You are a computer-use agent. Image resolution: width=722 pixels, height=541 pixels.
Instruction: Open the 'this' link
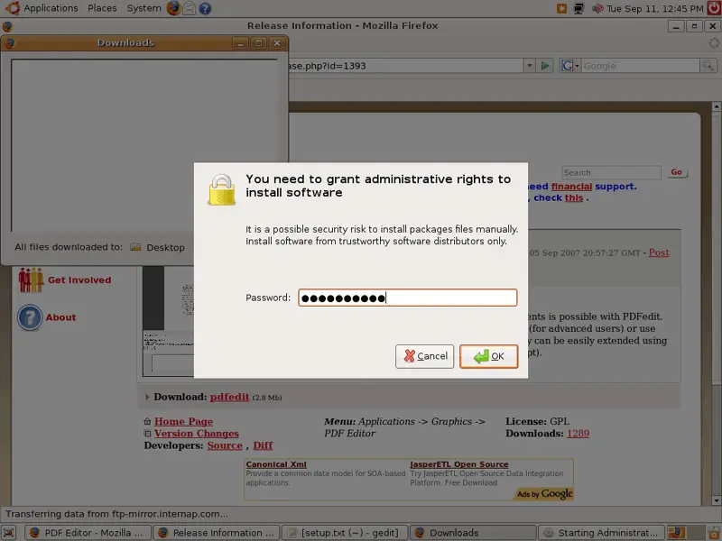(574, 197)
